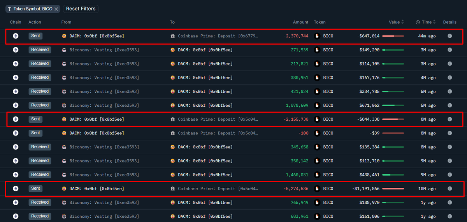Open details icon for the 217,821 BICO transfer
Screen dimensions: 467x222
[449, 63]
